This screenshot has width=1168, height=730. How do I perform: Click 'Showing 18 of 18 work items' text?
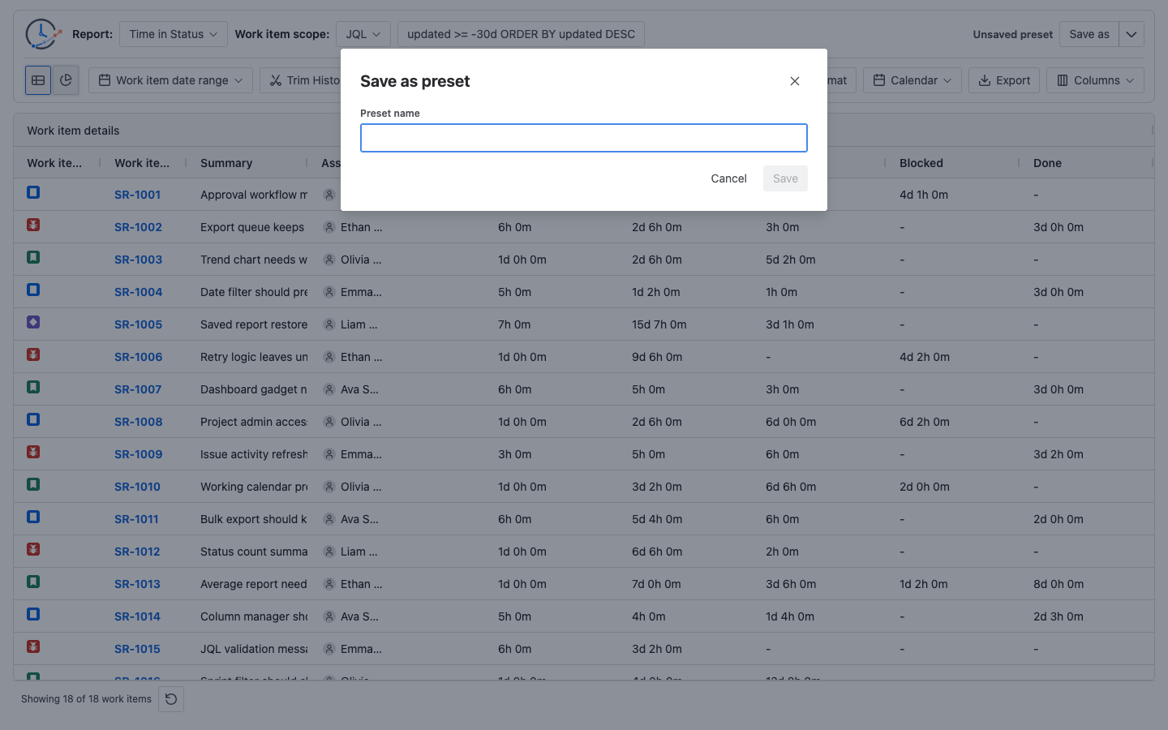coord(86,699)
